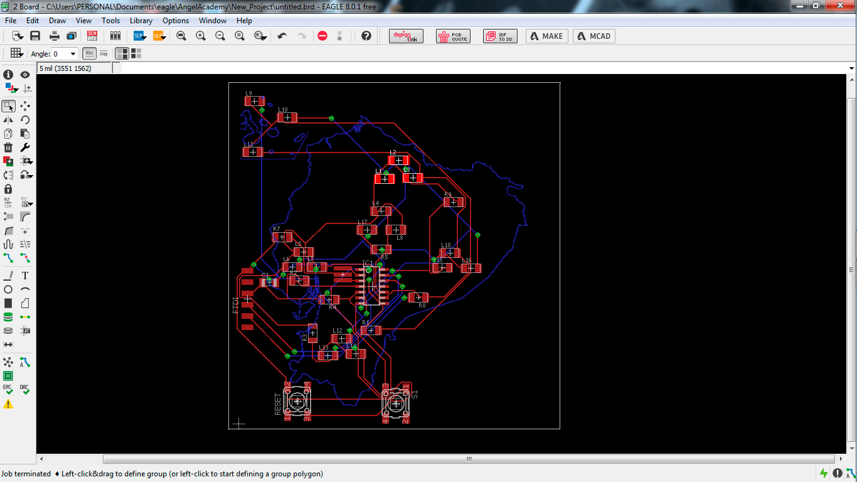The height and width of the screenshot is (482, 857).
Task: Select the Change wrench tool
Action: tap(25, 147)
